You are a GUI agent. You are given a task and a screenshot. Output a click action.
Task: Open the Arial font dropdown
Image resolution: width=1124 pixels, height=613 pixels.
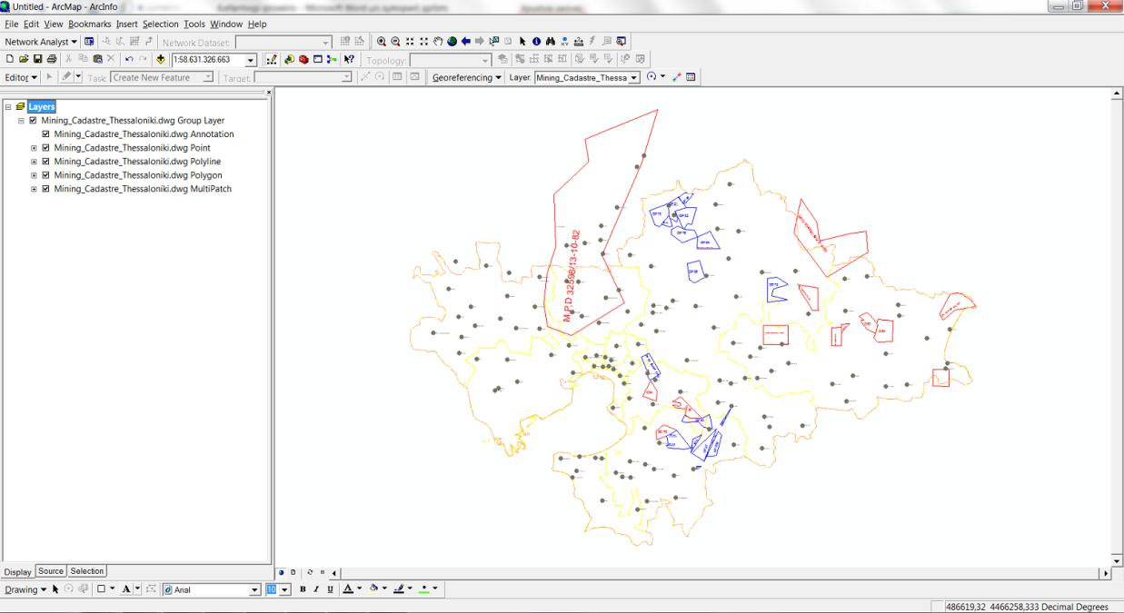[254, 589]
